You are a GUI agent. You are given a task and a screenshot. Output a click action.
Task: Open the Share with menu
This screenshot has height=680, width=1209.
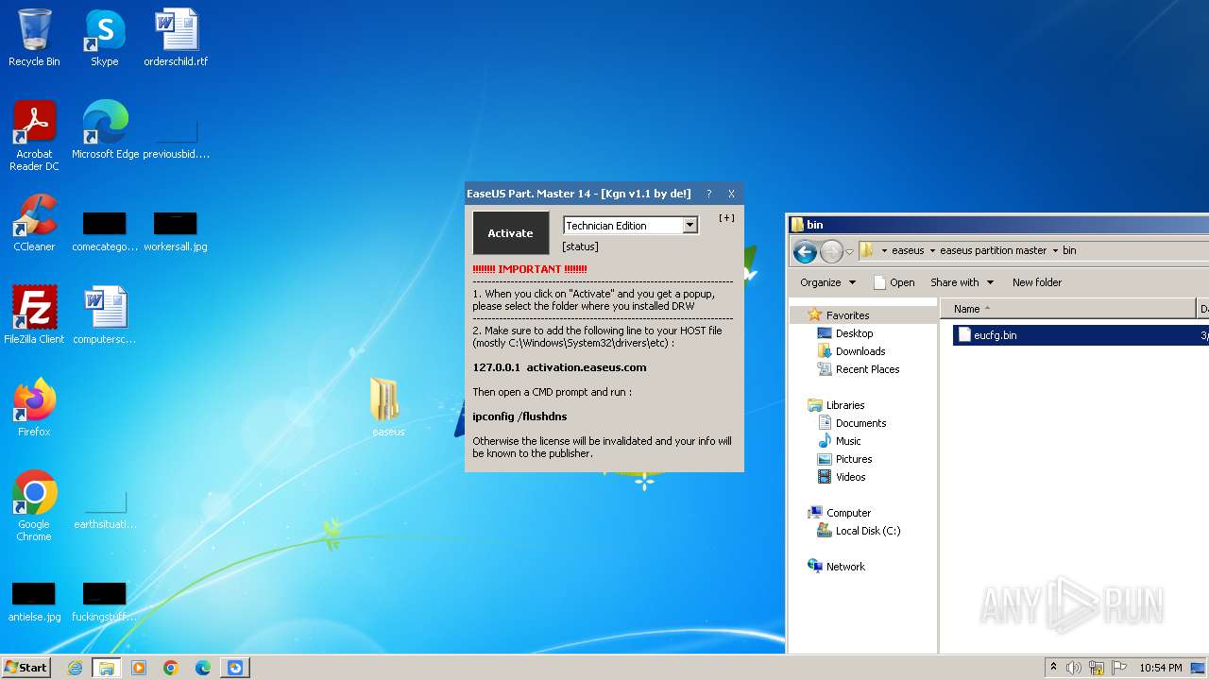coord(962,282)
